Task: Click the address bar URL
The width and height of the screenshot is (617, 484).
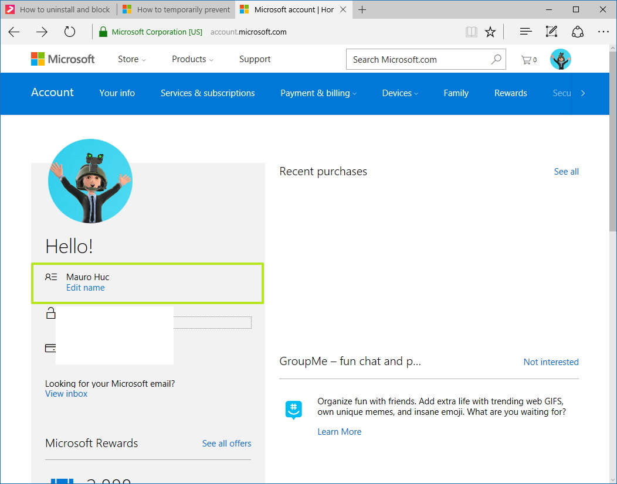Action: [x=248, y=32]
